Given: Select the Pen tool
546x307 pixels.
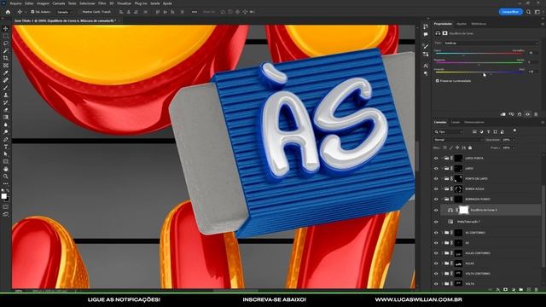Looking at the screenshot, I should (x=6, y=139).
